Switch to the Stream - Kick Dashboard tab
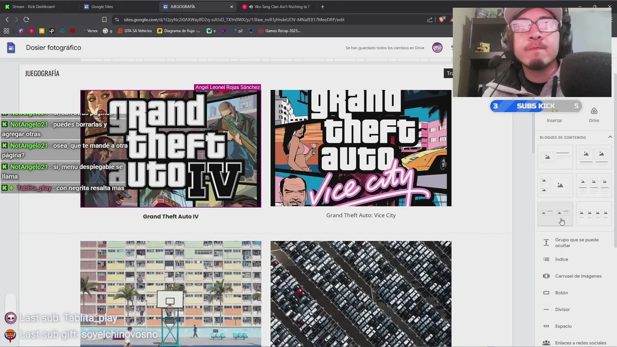 (x=33, y=7)
